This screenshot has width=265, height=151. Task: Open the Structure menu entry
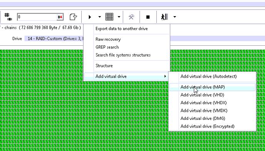(127, 66)
